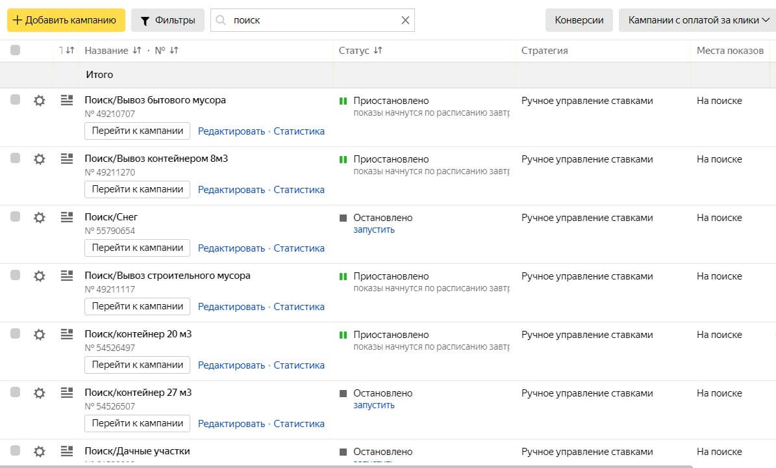
Task: Check the Поиск/Вывоз строительного мусора checkbox
Action: pos(16,275)
